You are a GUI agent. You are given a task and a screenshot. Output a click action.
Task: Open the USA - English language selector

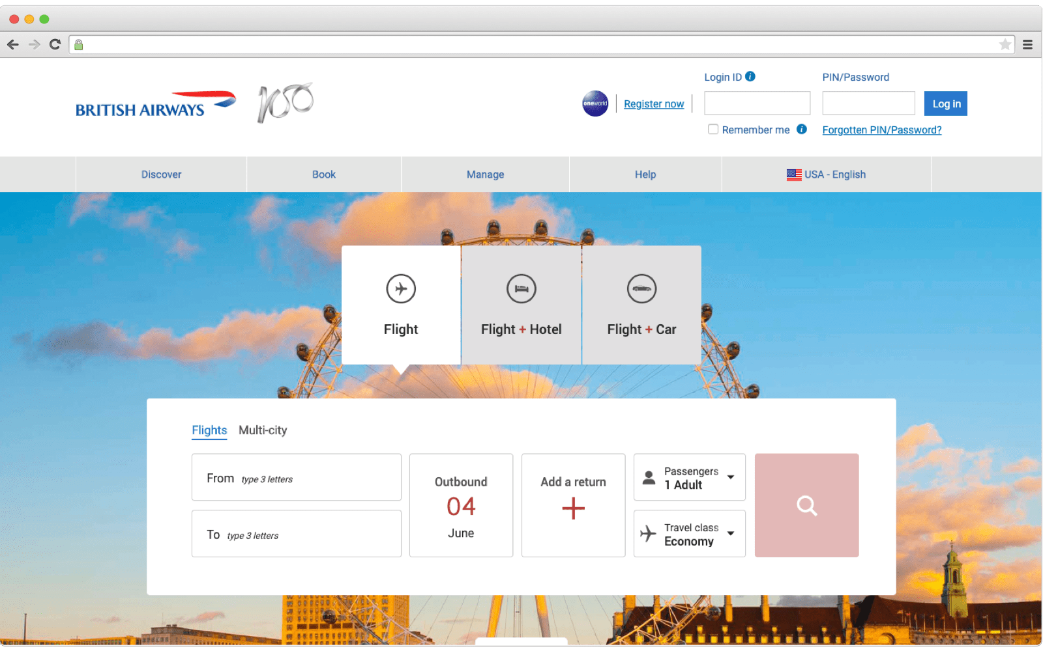827,174
